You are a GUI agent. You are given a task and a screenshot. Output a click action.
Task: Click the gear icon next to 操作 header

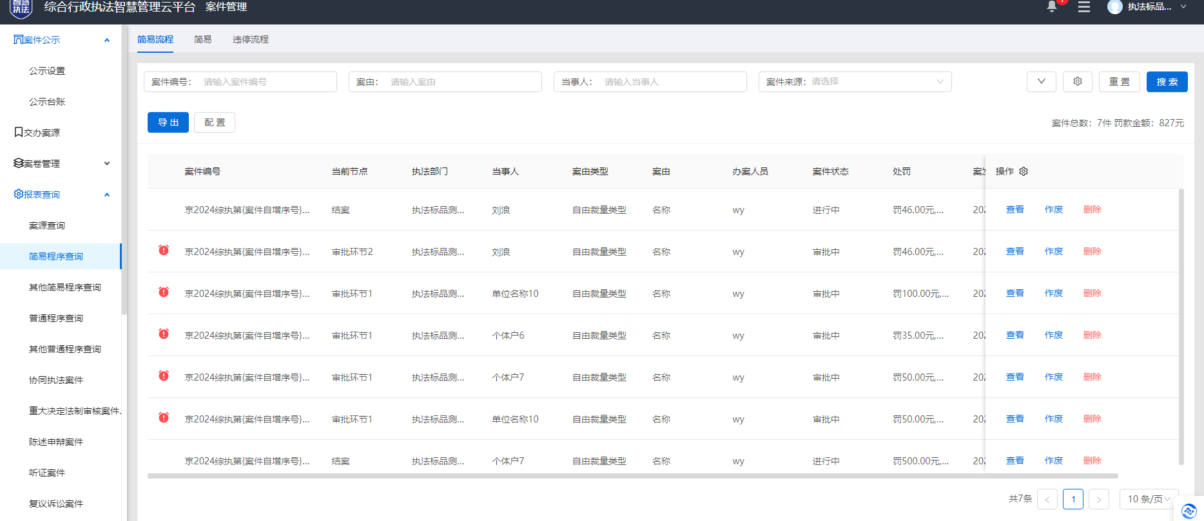1024,171
